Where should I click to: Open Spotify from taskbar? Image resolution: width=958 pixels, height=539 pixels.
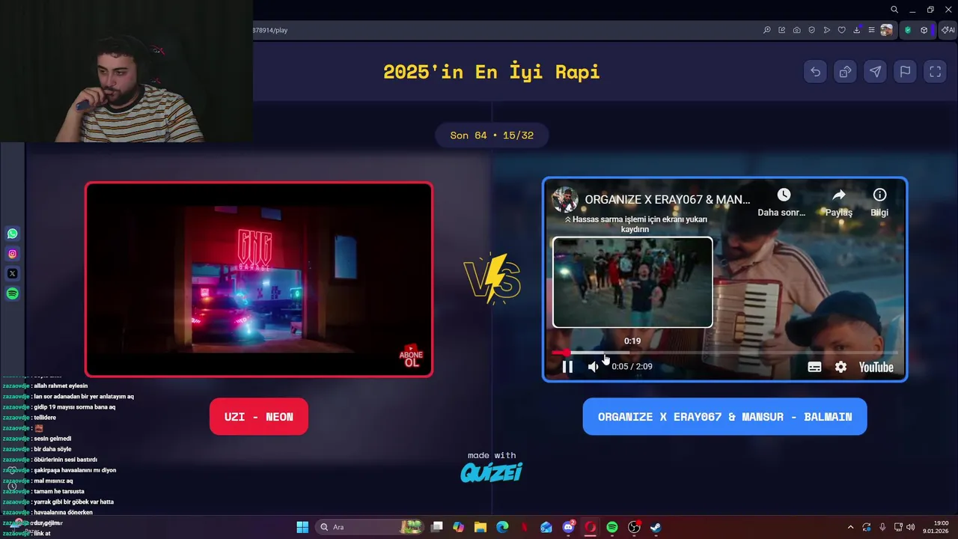pyautogui.click(x=612, y=527)
